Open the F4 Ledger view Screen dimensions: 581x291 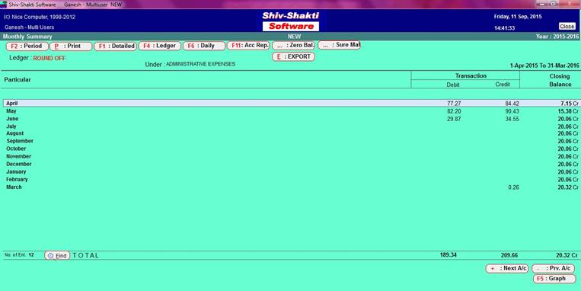(x=160, y=46)
